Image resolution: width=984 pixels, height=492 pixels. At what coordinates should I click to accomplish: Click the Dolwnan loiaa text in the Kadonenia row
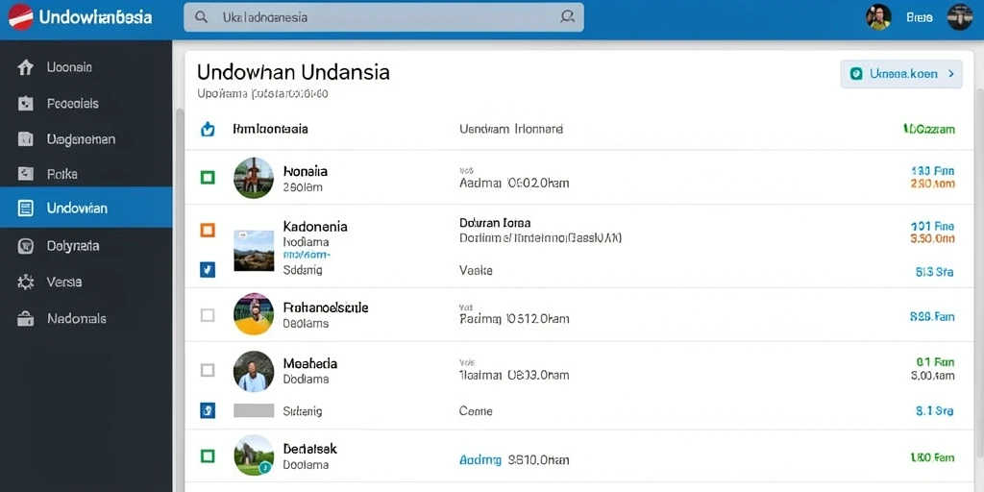coord(495,223)
